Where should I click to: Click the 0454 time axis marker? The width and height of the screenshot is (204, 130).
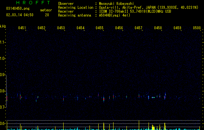[80, 28]
